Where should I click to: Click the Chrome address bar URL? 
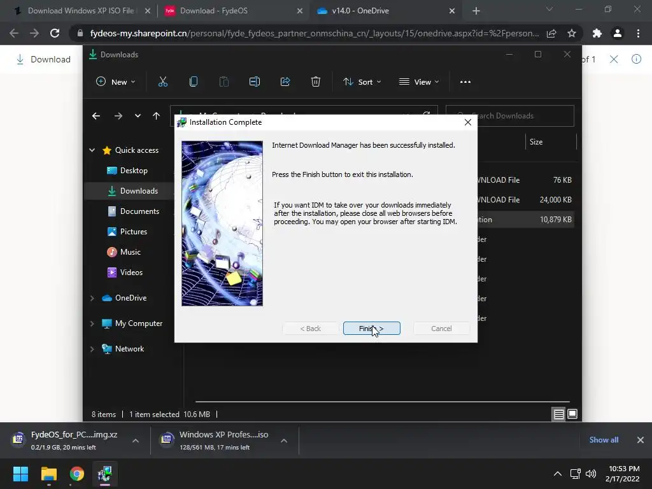(315, 33)
